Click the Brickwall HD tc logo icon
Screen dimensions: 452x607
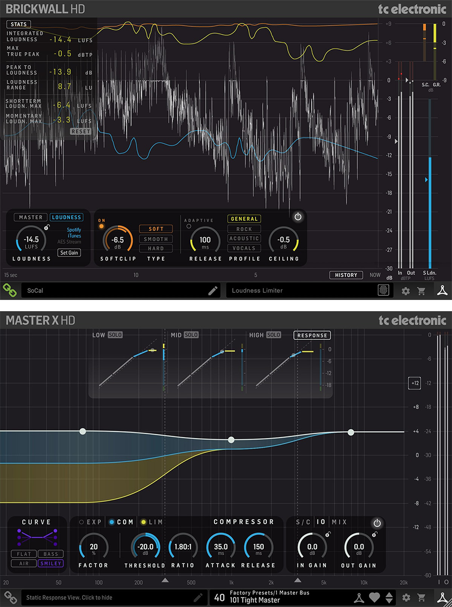(x=441, y=290)
